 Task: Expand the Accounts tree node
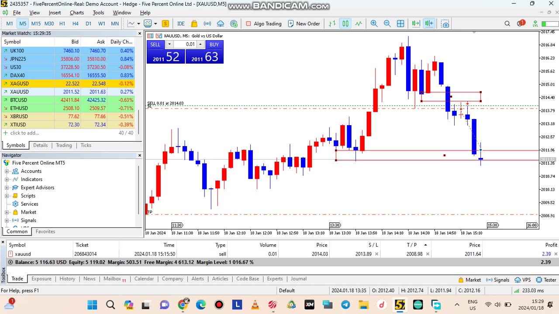[7, 171]
